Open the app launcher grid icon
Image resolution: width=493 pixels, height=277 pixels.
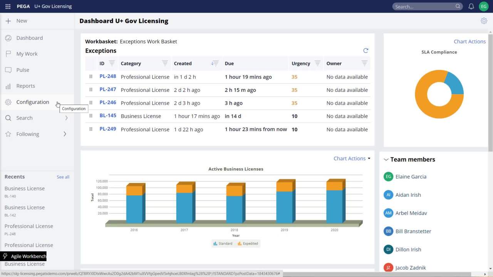click(x=8, y=7)
